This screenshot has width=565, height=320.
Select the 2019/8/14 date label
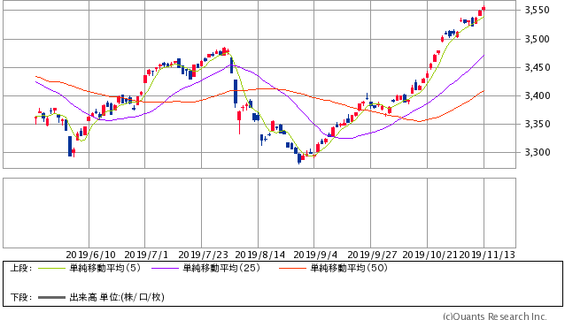[x=259, y=255]
